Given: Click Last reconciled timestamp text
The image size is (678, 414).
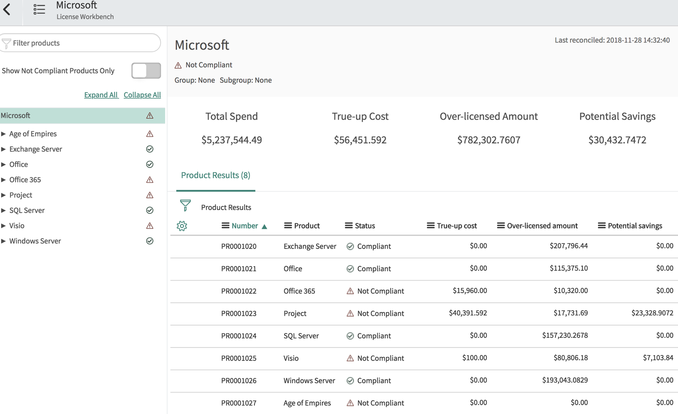Looking at the screenshot, I should (612, 40).
